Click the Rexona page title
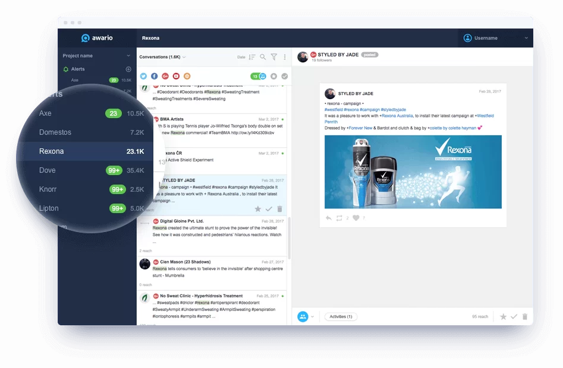This screenshot has width=563, height=368. (150, 38)
